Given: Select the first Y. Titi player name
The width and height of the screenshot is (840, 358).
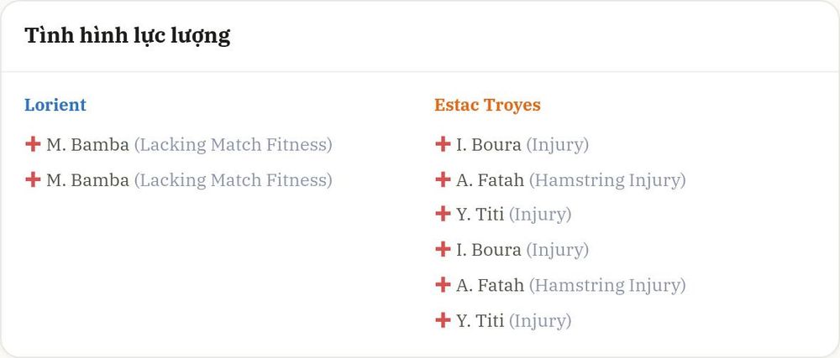Looking at the screenshot, I should [480, 215].
